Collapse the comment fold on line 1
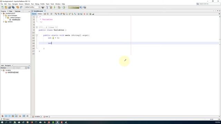 click(x=37, y=17)
